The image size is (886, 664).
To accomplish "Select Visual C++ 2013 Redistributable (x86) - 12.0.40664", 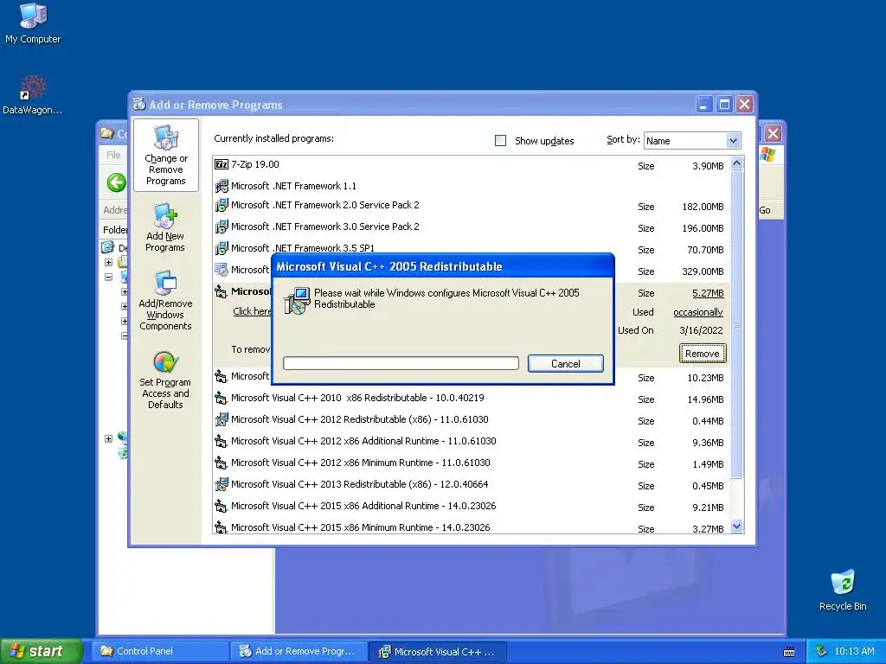I will (359, 484).
